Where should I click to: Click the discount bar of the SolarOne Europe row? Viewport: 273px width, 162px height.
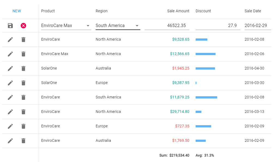click(196, 83)
